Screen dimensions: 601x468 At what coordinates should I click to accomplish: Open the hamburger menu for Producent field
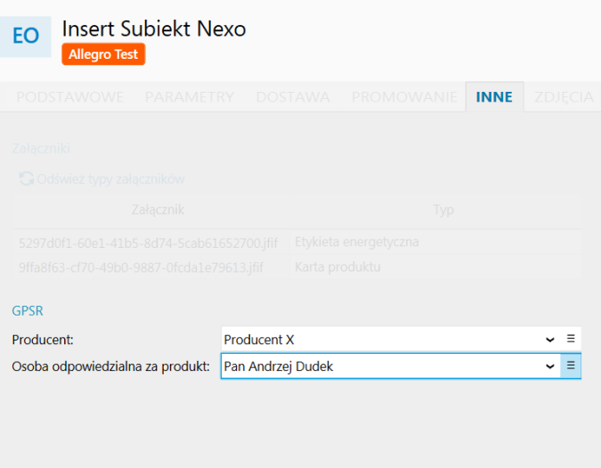point(571,339)
